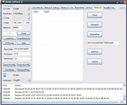Click the ScanNetwork button
This screenshot has height=105, width=127.
[x=24, y=38]
